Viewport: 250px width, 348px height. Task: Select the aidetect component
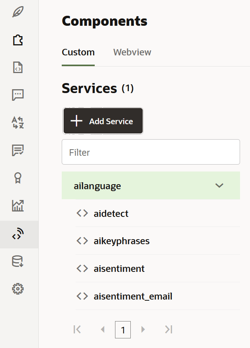click(x=111, y=213)
